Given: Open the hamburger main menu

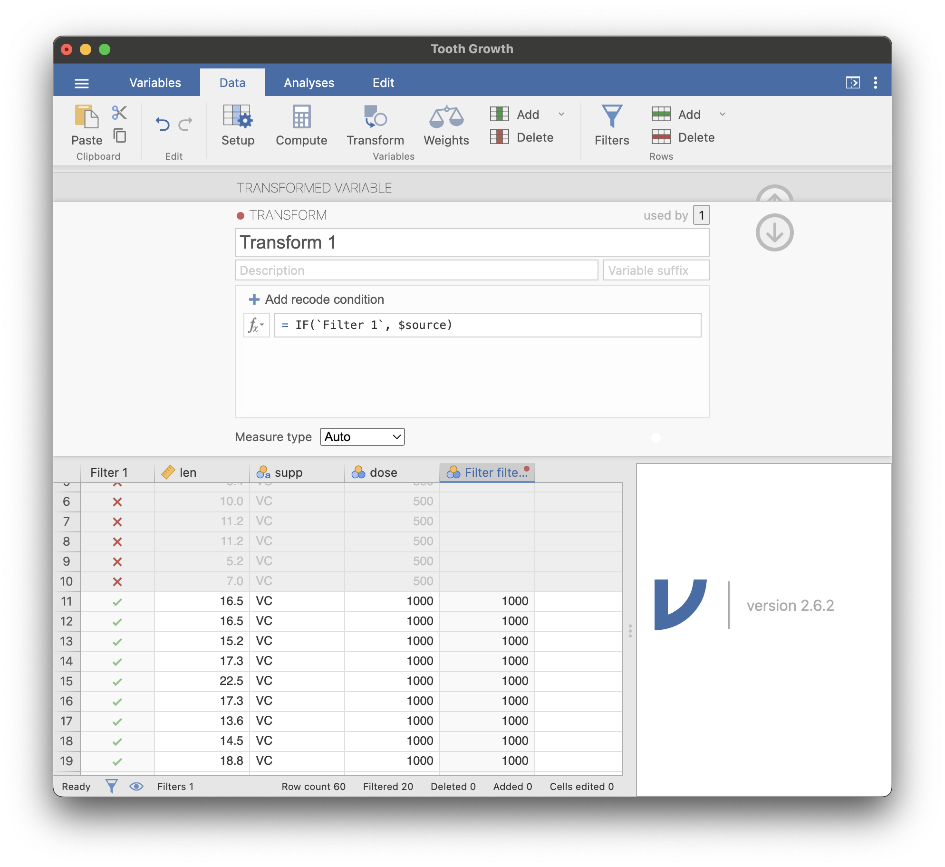Looking at the screenshot, I should pos(82,83).
